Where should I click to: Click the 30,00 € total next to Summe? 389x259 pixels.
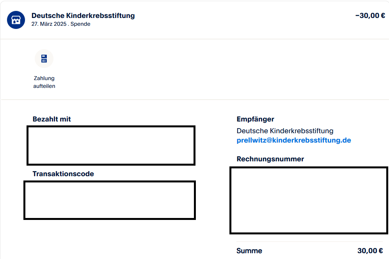(370, 251)
